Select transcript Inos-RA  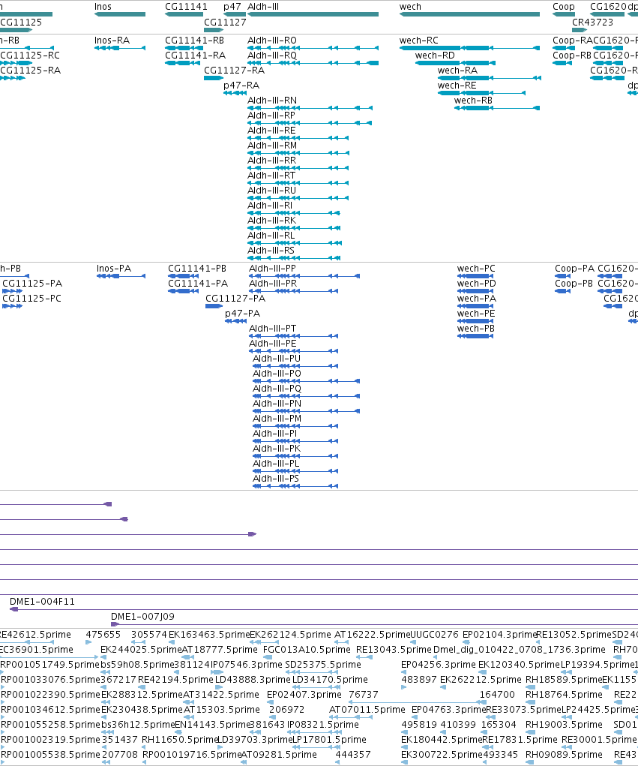click(112, 40)
